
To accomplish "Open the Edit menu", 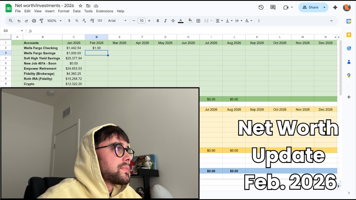I will click(27, 11).
